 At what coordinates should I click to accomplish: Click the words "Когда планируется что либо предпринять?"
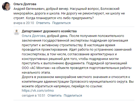pyautogui.click(x=60, y=18)
